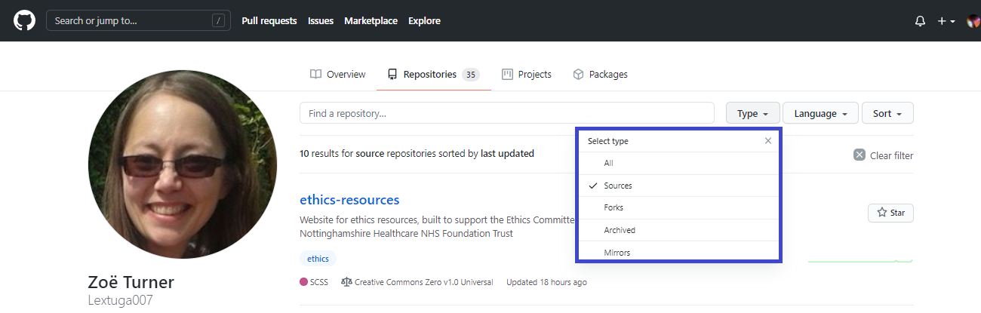
Task: Open the Language filter dropdown
Action: click(820, 113)
